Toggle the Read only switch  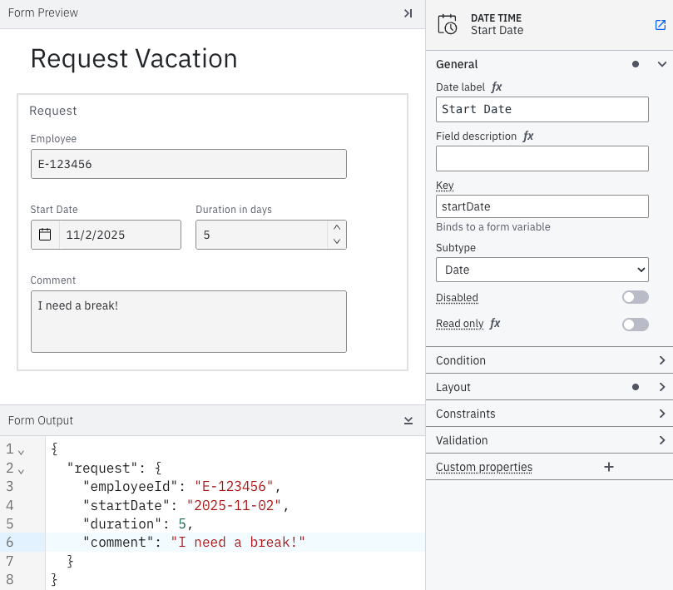pos(635,324)
